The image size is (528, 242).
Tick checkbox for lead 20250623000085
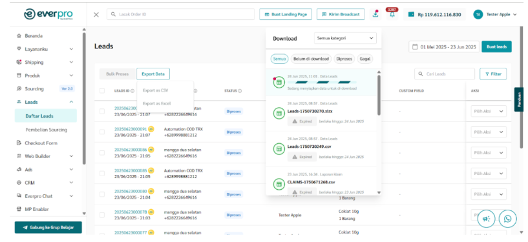pyautogui.click(x=102, y=174)
